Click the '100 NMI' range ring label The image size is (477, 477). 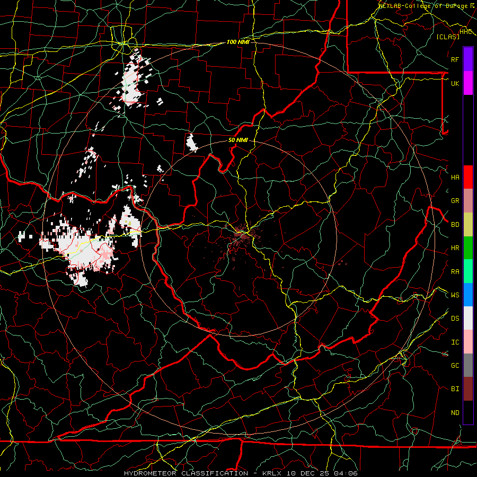(x=238, y=42)
